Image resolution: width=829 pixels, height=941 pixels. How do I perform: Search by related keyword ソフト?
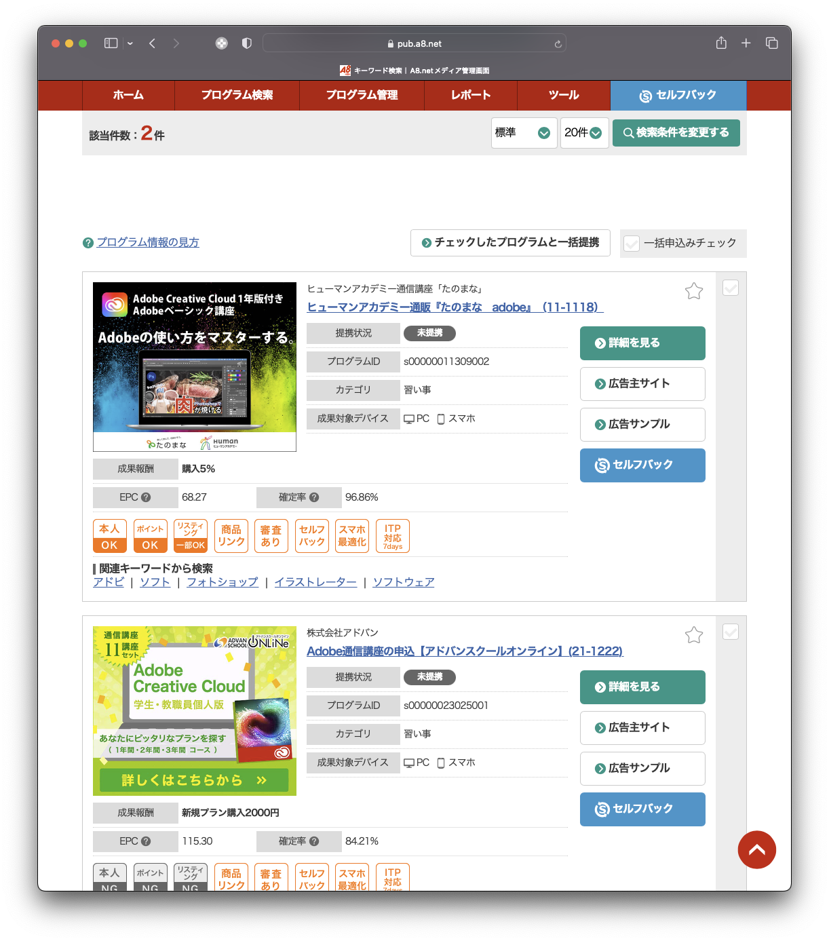(155, 582)
